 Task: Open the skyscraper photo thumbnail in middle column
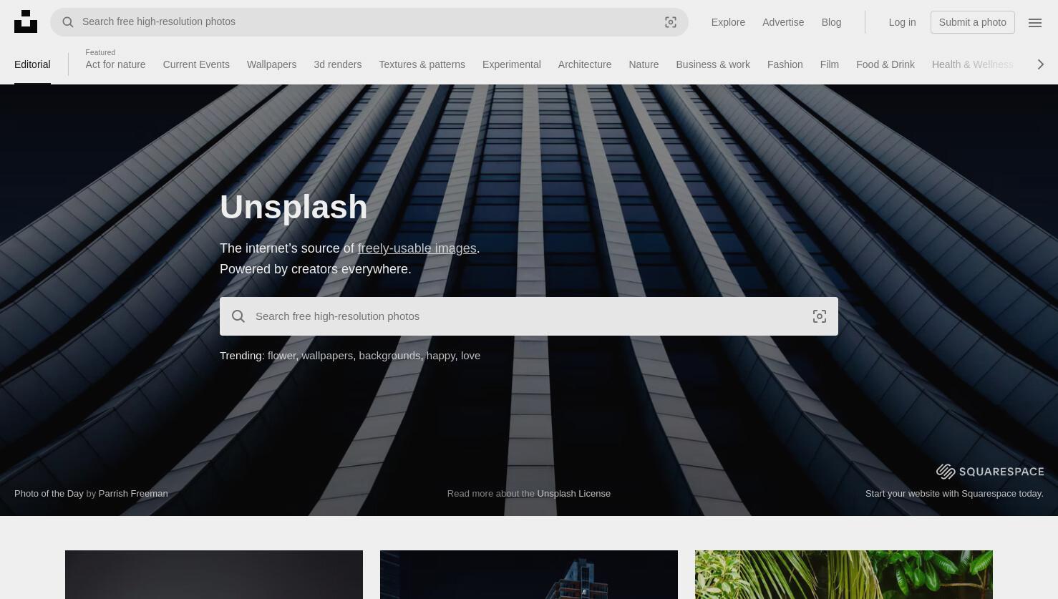coord(529,575)
